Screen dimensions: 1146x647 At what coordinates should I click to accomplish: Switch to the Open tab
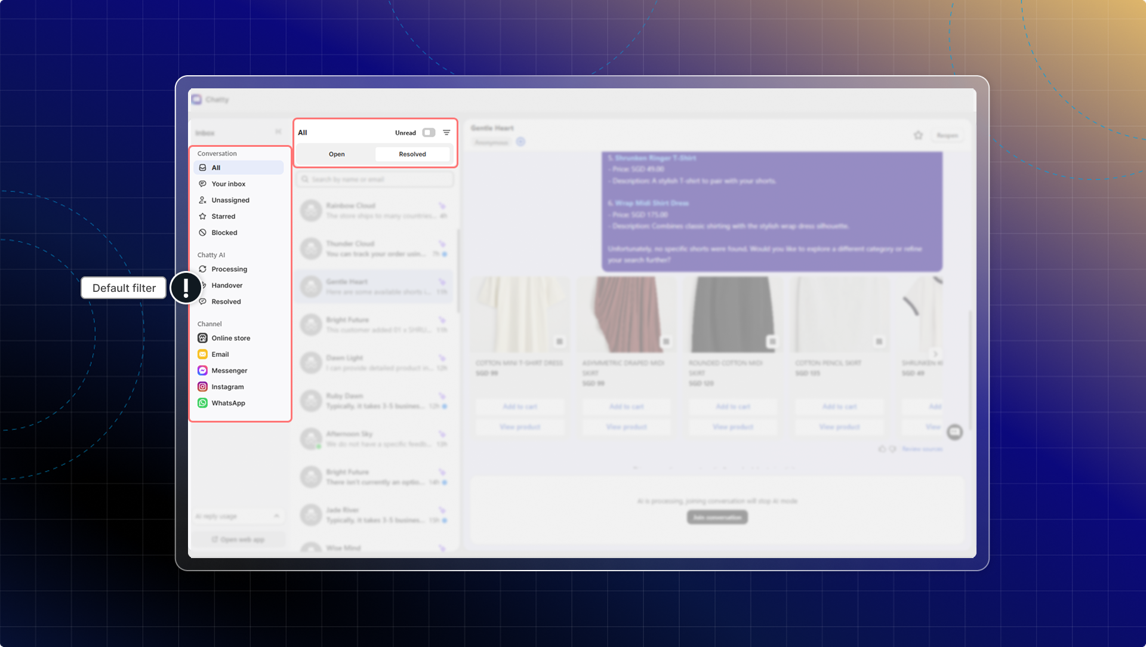coord(337,154)
